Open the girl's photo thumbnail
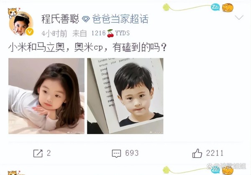Image resolution: width=251 pixels, height=175 pixels. pos(46,96)
